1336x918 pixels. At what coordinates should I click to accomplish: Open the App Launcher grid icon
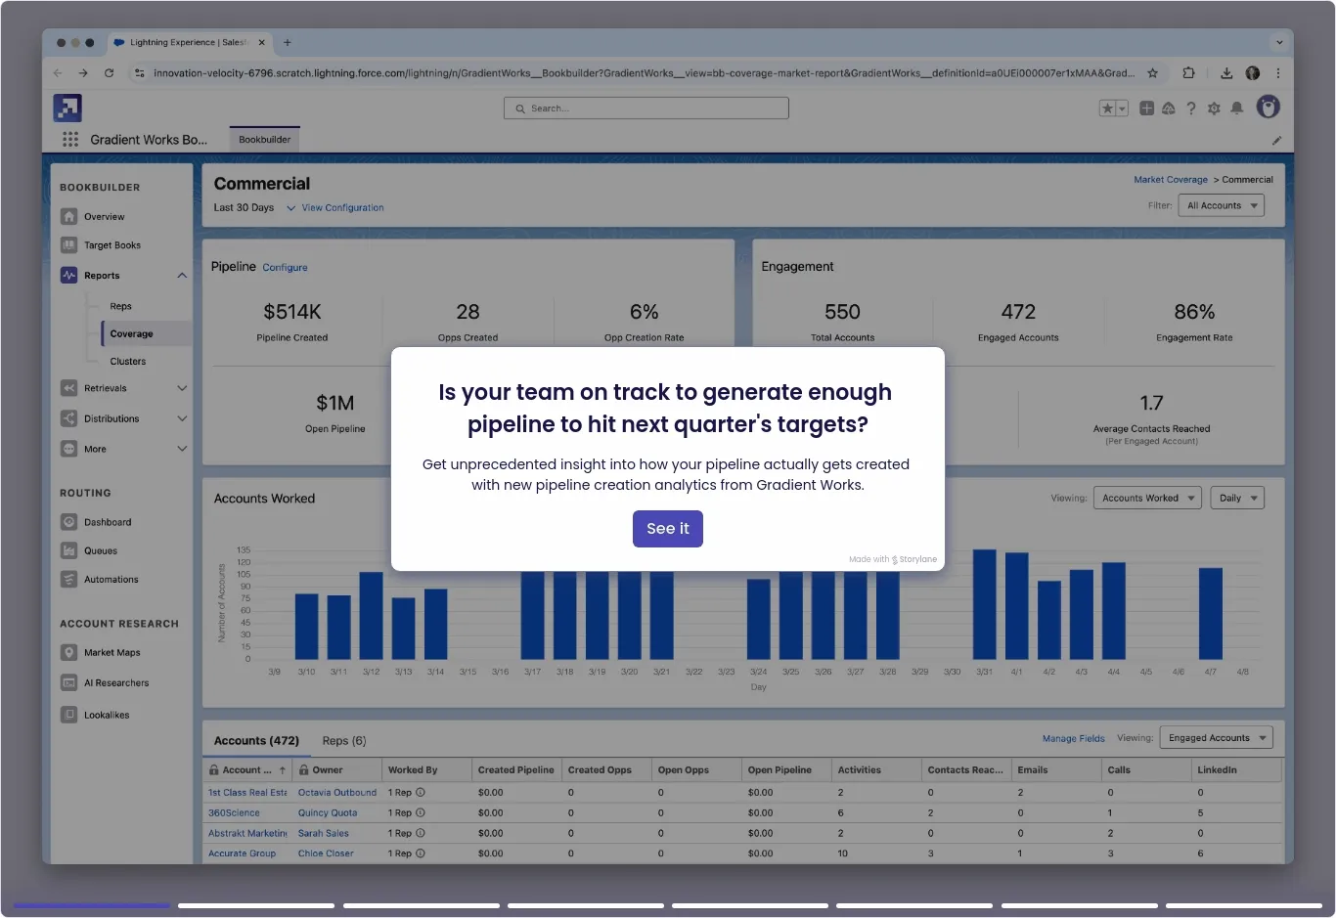[x=70, y=140]
